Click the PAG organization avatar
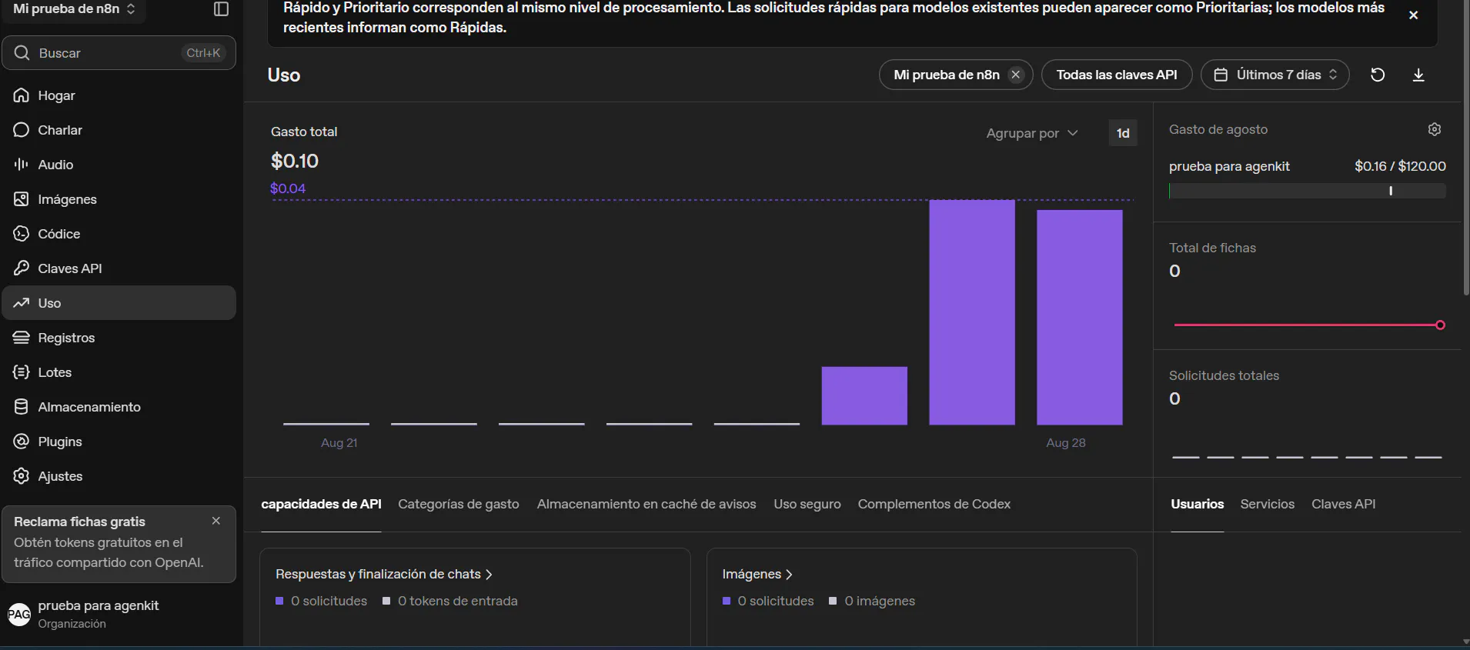Screen dimensions: 1470x650 tap(19, 614)
